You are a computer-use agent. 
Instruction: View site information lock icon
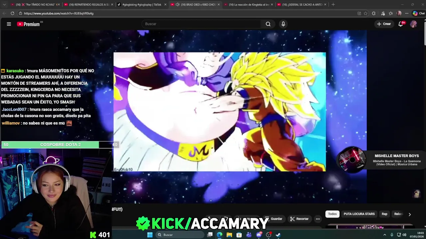[x=21, y=13]
